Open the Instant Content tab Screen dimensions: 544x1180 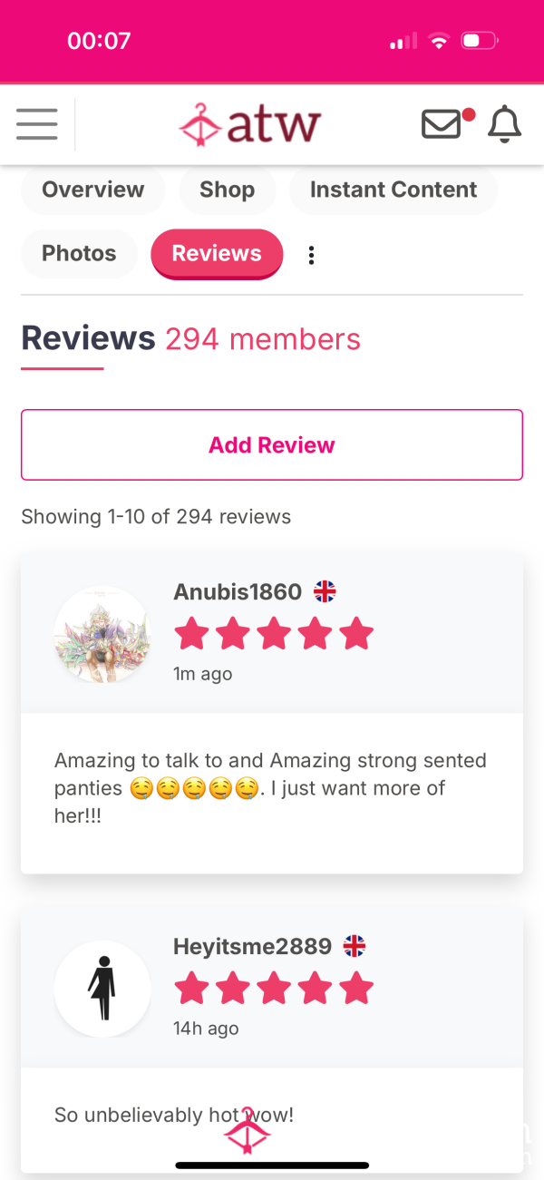coord(393,190)
